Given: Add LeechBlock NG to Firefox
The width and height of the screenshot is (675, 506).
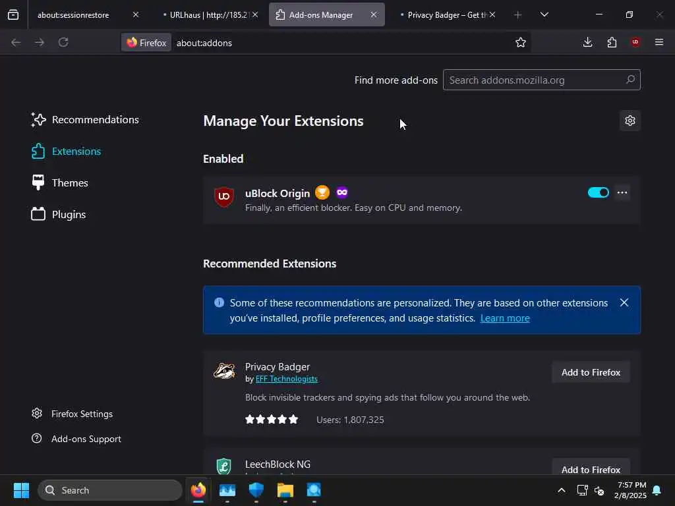Looking at the screenshot, I should click(x=591, y=468).
